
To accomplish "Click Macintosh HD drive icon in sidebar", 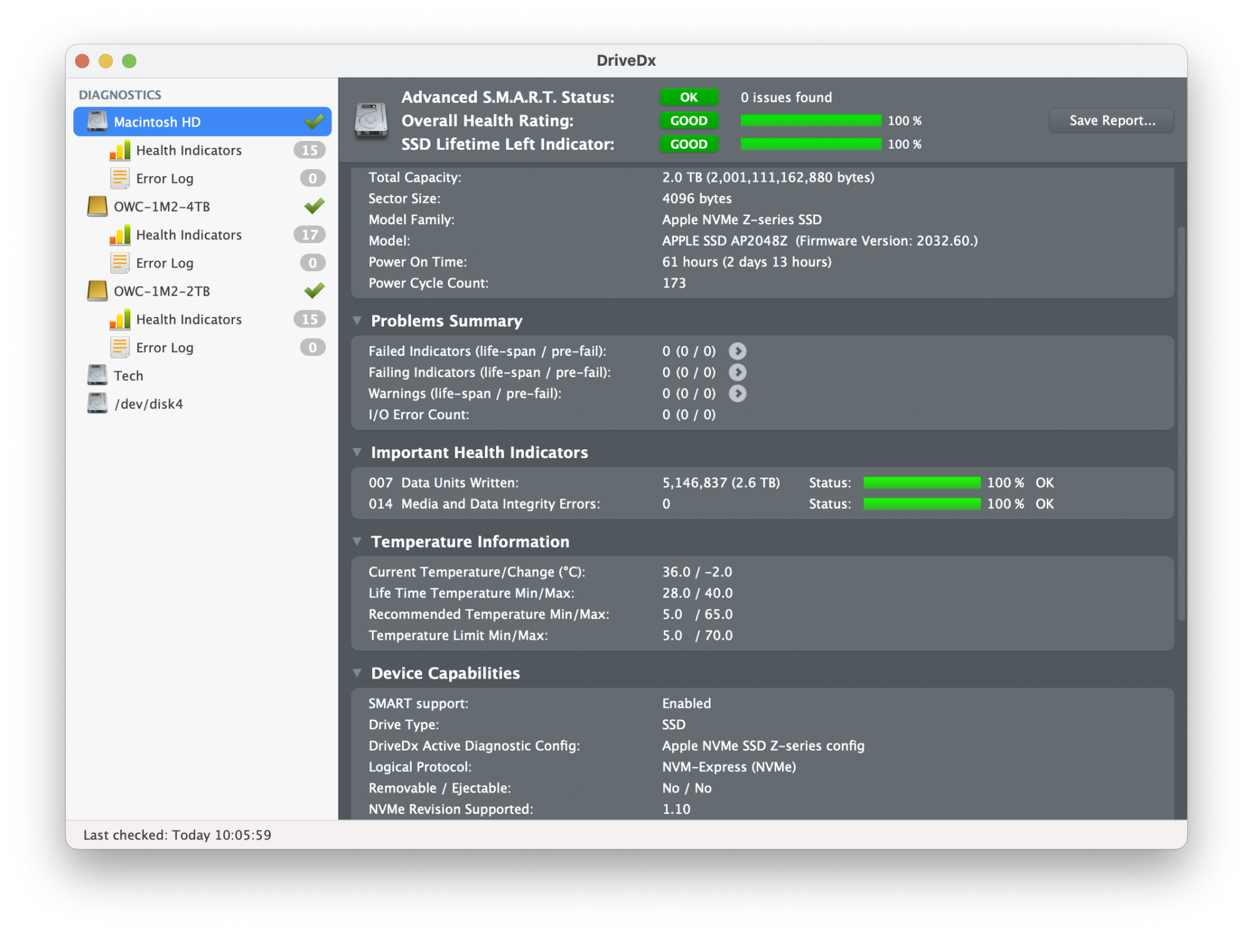I will [97, 122].
